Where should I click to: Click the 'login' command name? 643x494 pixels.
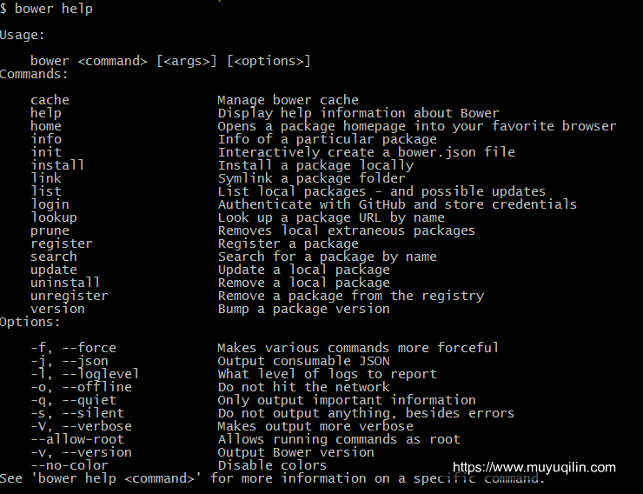pos(50,204)
